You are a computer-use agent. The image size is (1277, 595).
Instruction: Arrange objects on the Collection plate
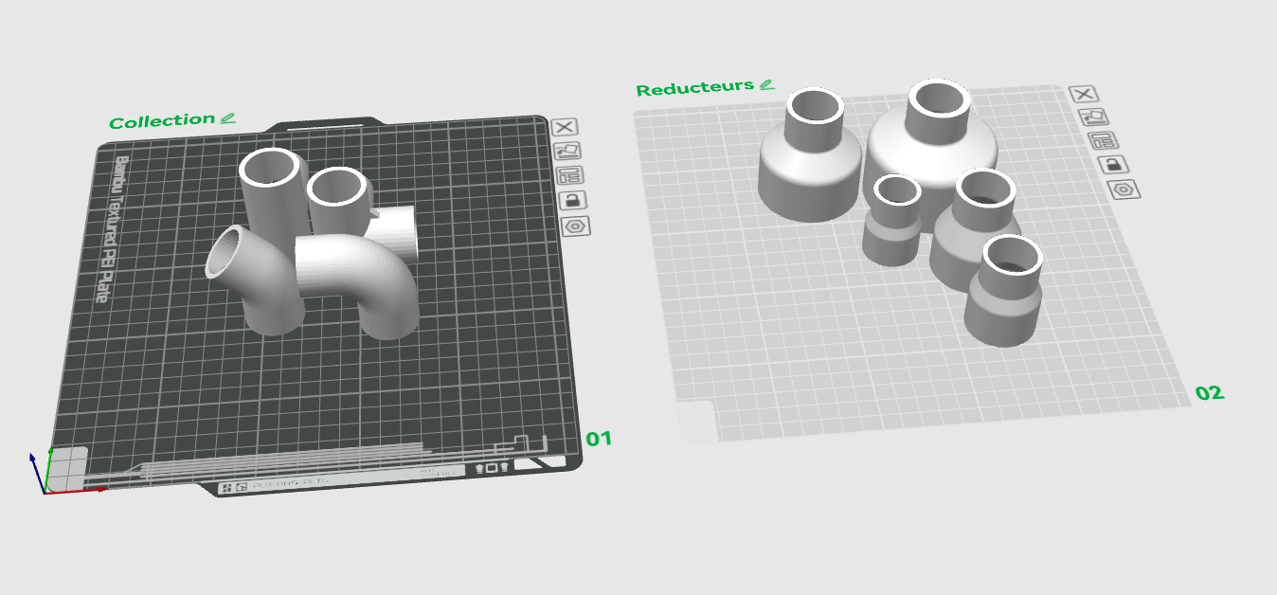570,175
